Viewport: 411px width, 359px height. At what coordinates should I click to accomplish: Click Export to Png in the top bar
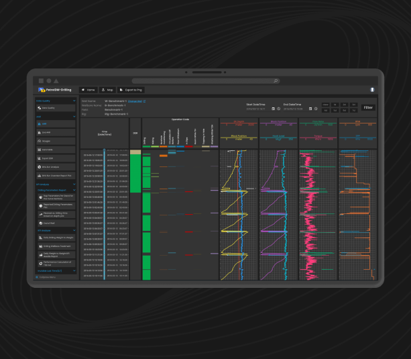131,90
